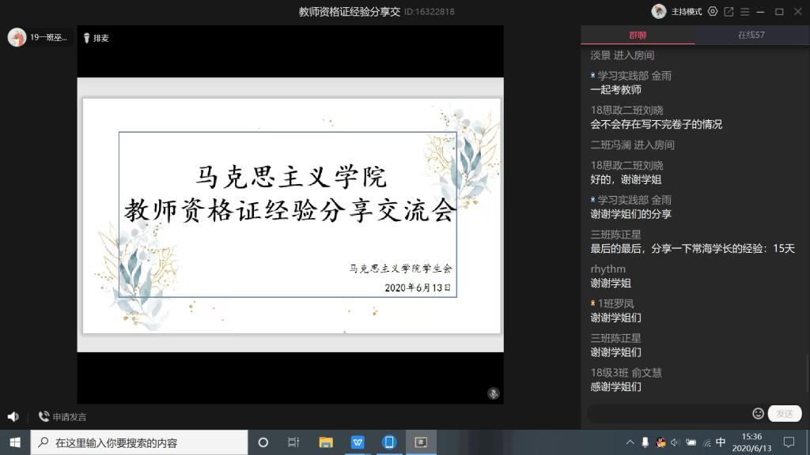Open the hexagon settings icon in title bar
This screenshot has height=455, width=810.
pyautogui.click(x=713, y=12)
